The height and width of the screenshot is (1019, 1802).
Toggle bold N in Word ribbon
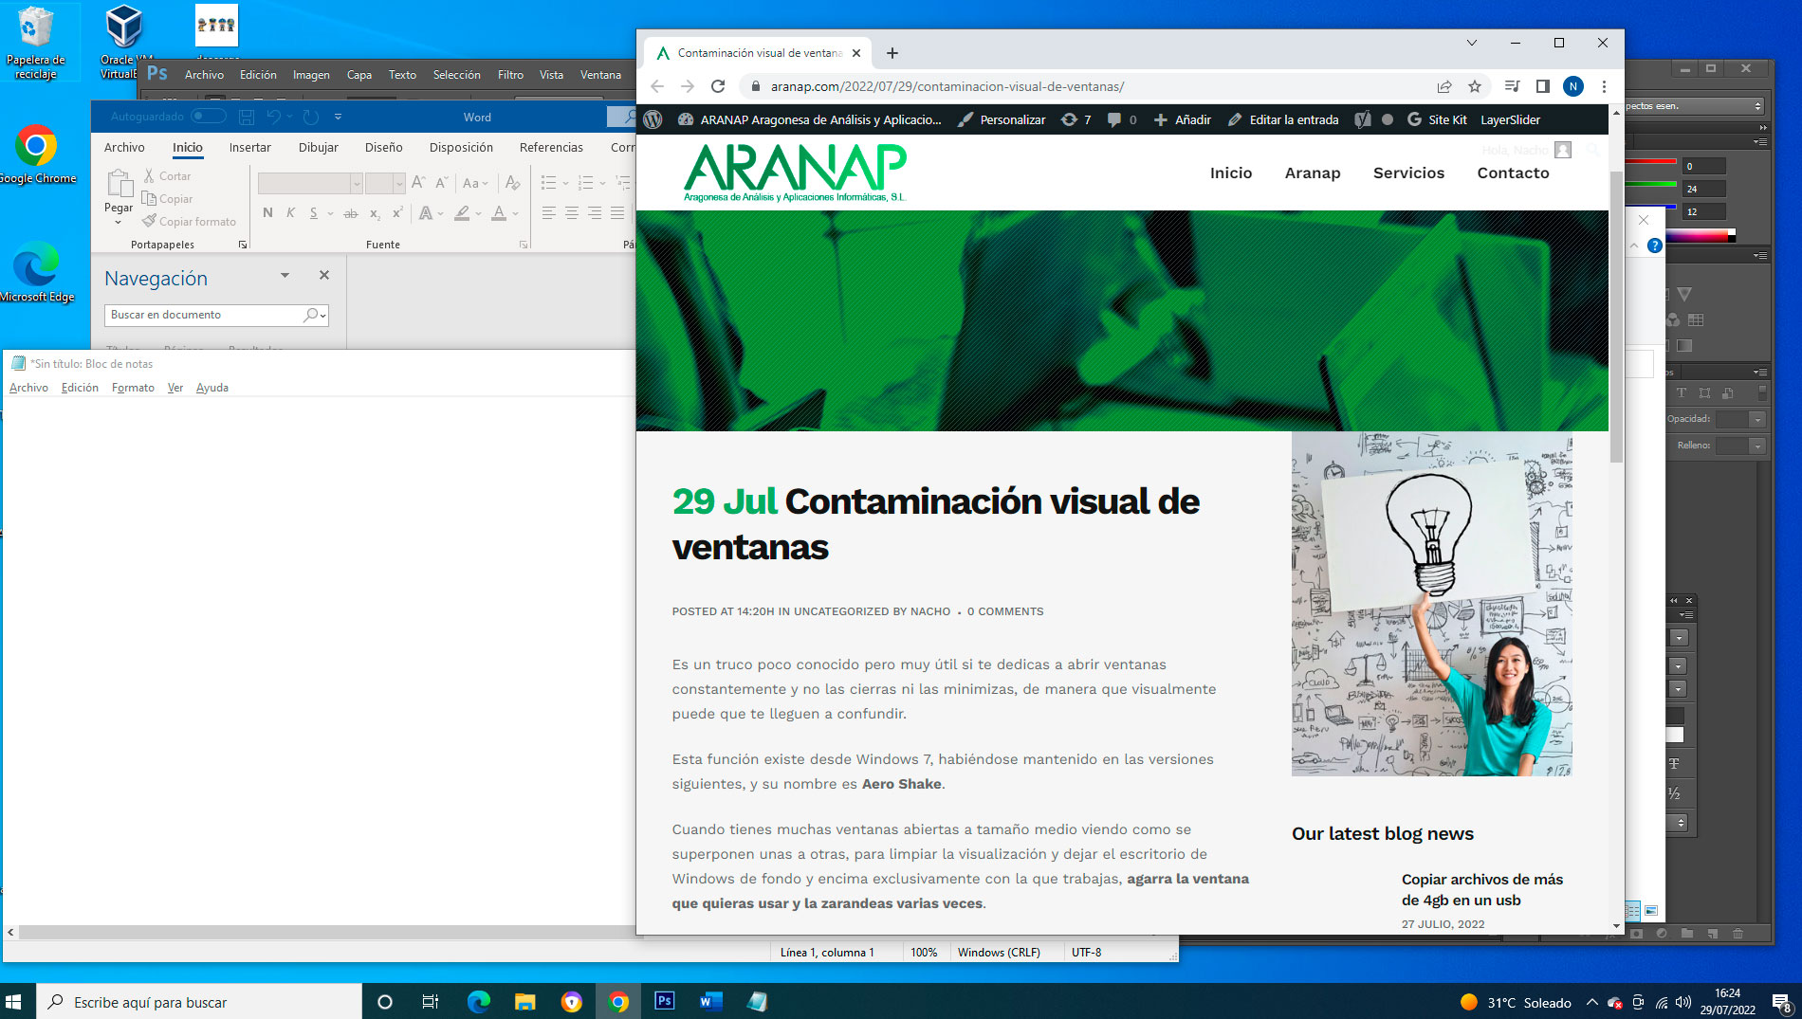click(267, 213)
